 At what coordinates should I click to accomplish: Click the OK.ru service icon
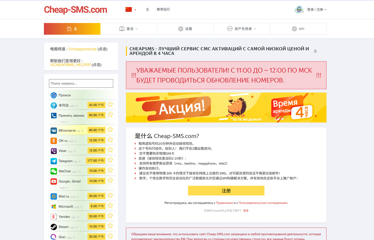54,141
